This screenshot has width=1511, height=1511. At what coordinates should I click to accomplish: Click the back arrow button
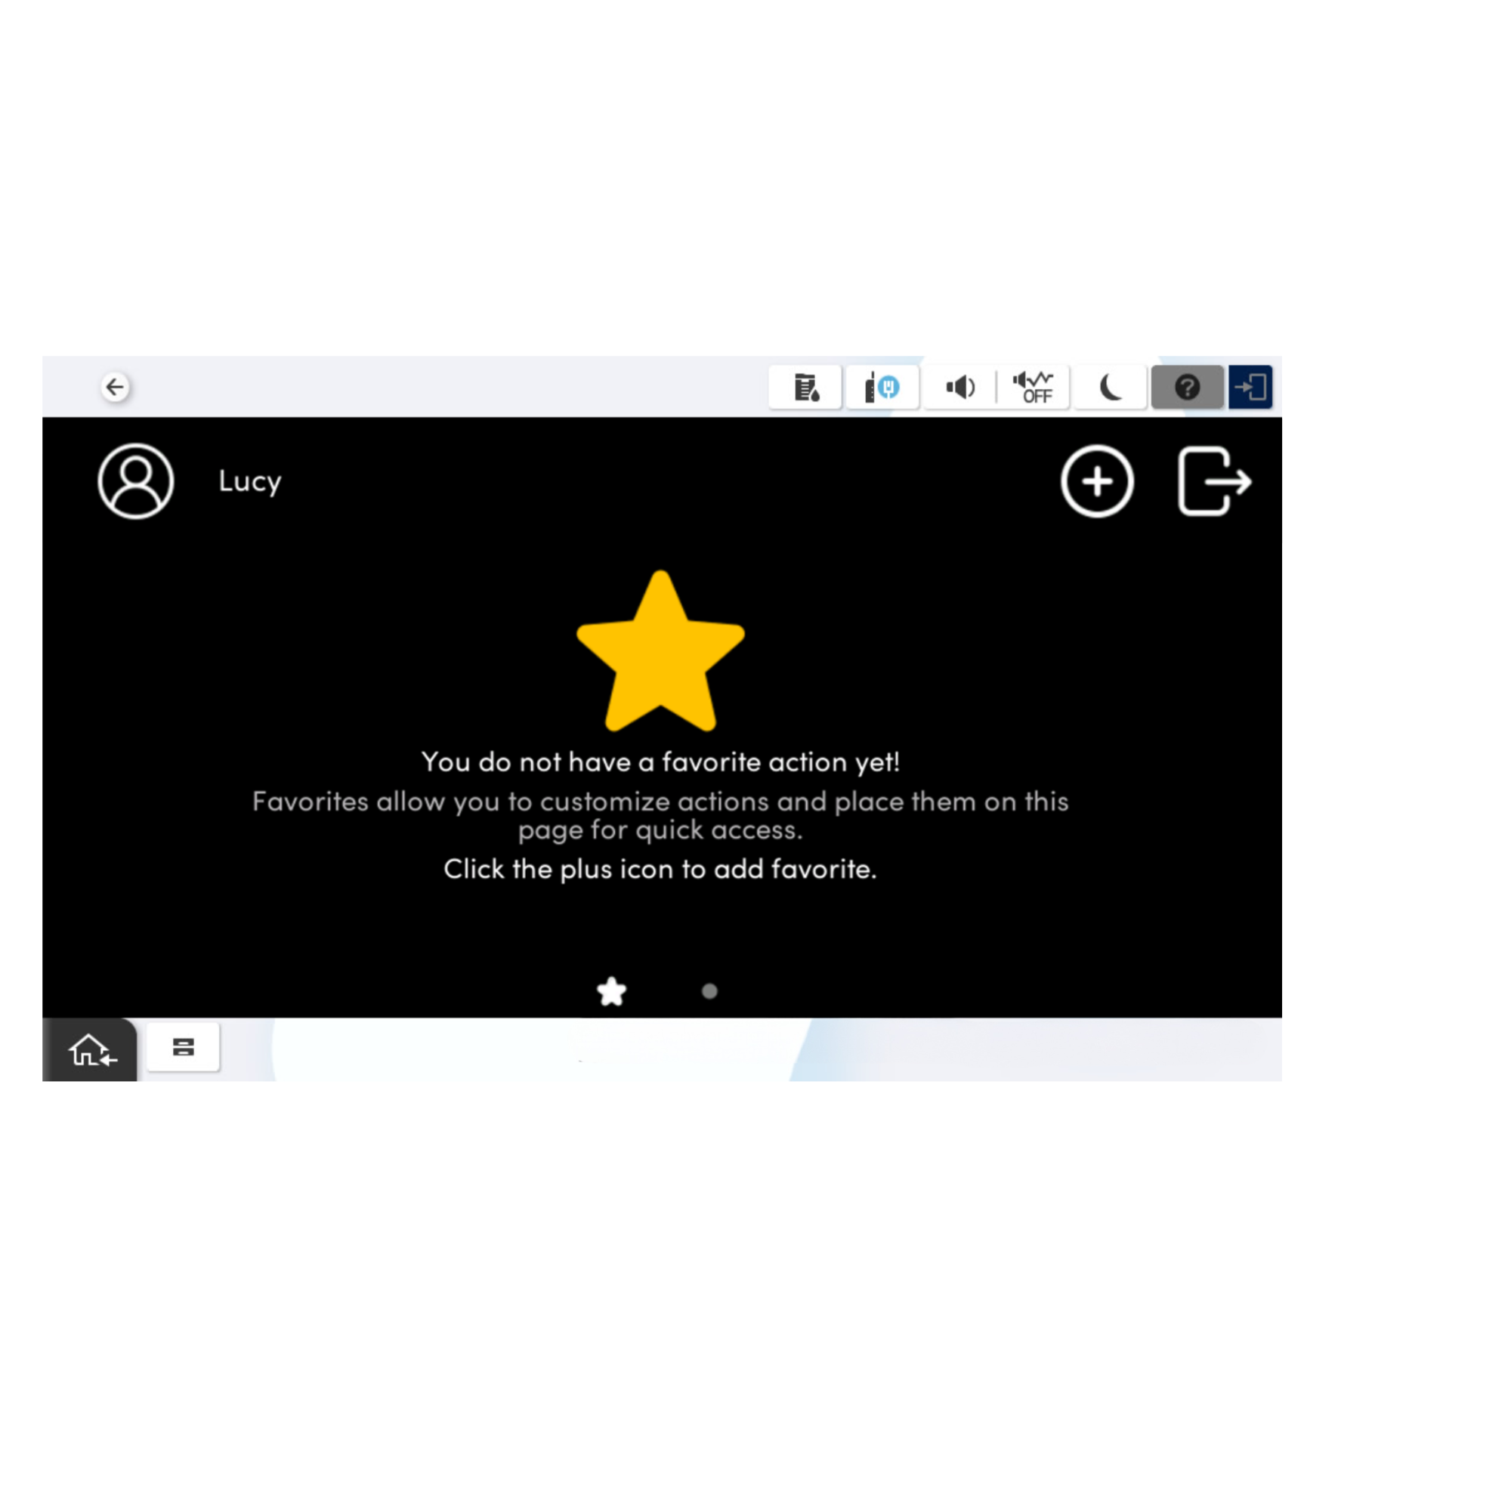tap(115, 387)
